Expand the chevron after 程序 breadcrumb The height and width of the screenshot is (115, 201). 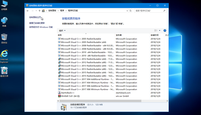66,11
